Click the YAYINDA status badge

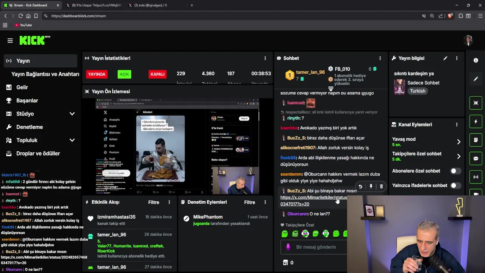coord(97,74)
